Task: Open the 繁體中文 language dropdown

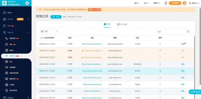Action: tap(195, 3)
